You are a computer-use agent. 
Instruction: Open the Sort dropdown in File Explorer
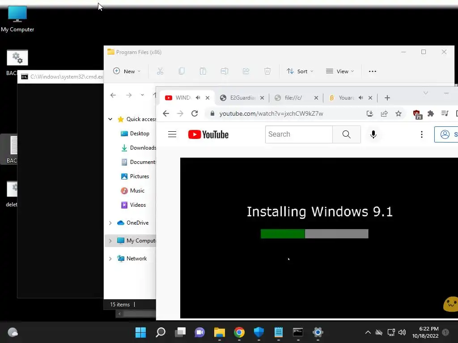click(x=300, y=71)
